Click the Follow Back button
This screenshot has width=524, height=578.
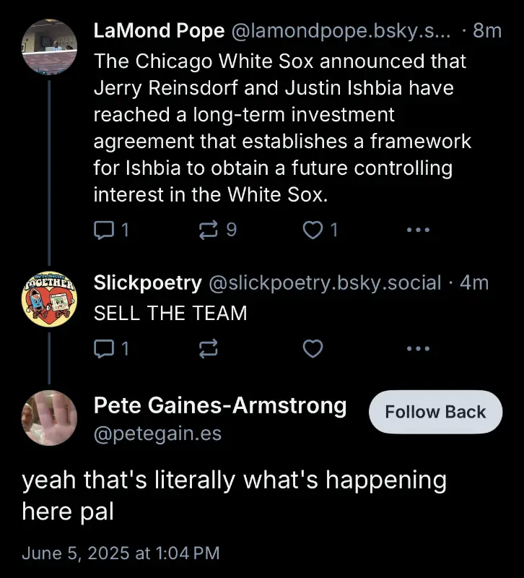coord(435,412)
